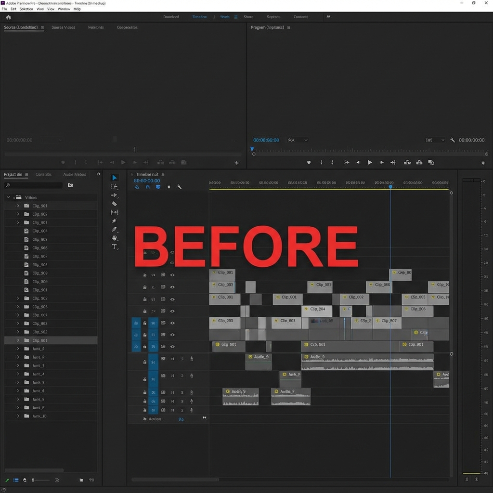
Task: Select the Pen tool in the timeline toolbar
Action: 114,230
